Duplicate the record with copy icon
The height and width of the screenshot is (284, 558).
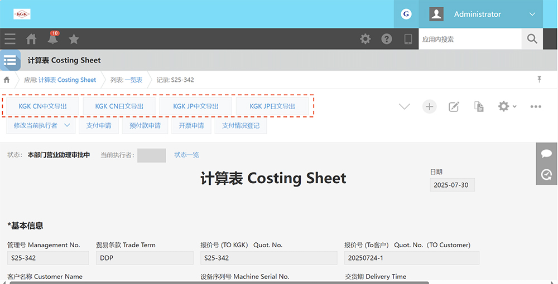click(479, 106)
